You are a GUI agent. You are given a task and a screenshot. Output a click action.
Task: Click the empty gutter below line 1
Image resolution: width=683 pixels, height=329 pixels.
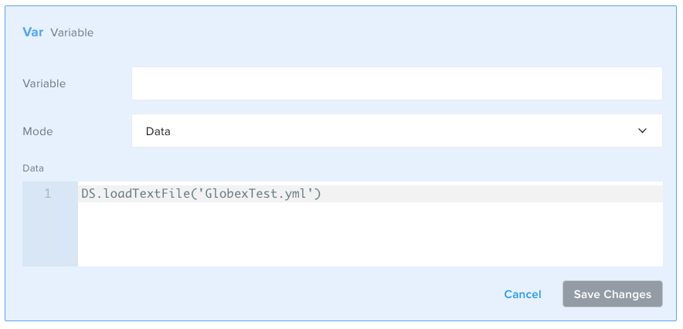coord(49,235)
